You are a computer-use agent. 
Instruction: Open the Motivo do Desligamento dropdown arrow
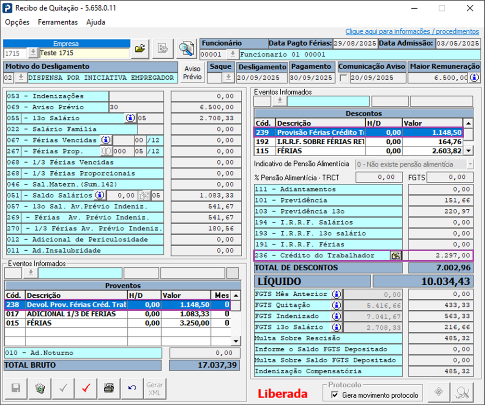21,77
